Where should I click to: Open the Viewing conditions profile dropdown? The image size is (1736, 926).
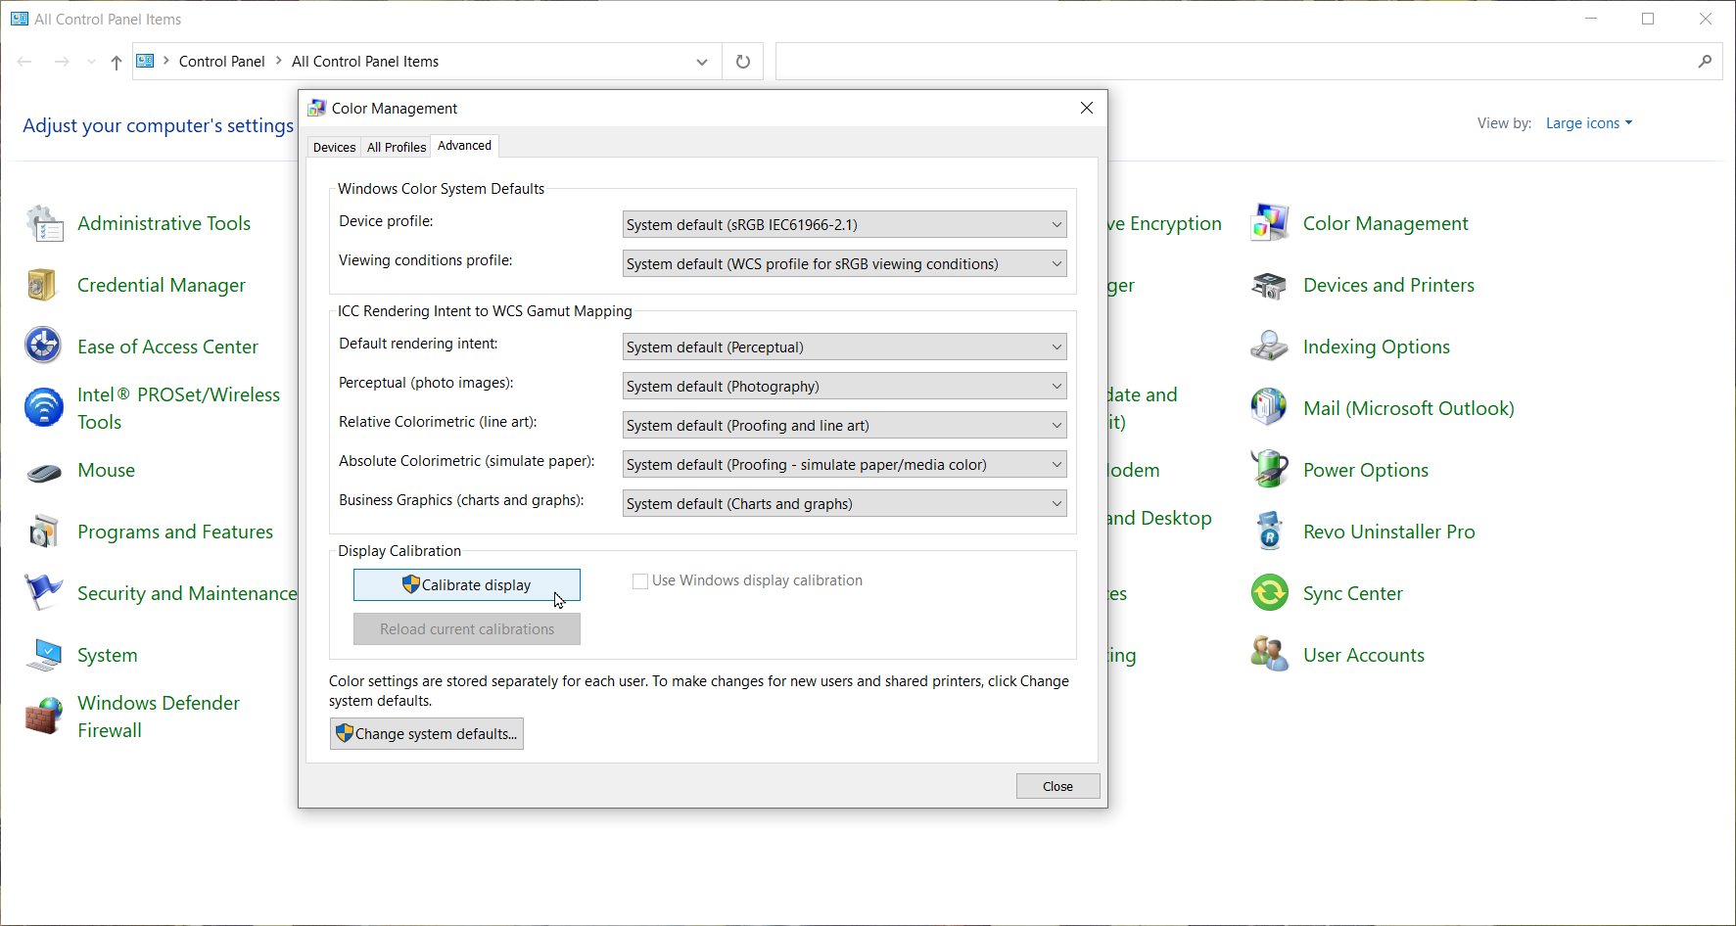tap(845, 263)
